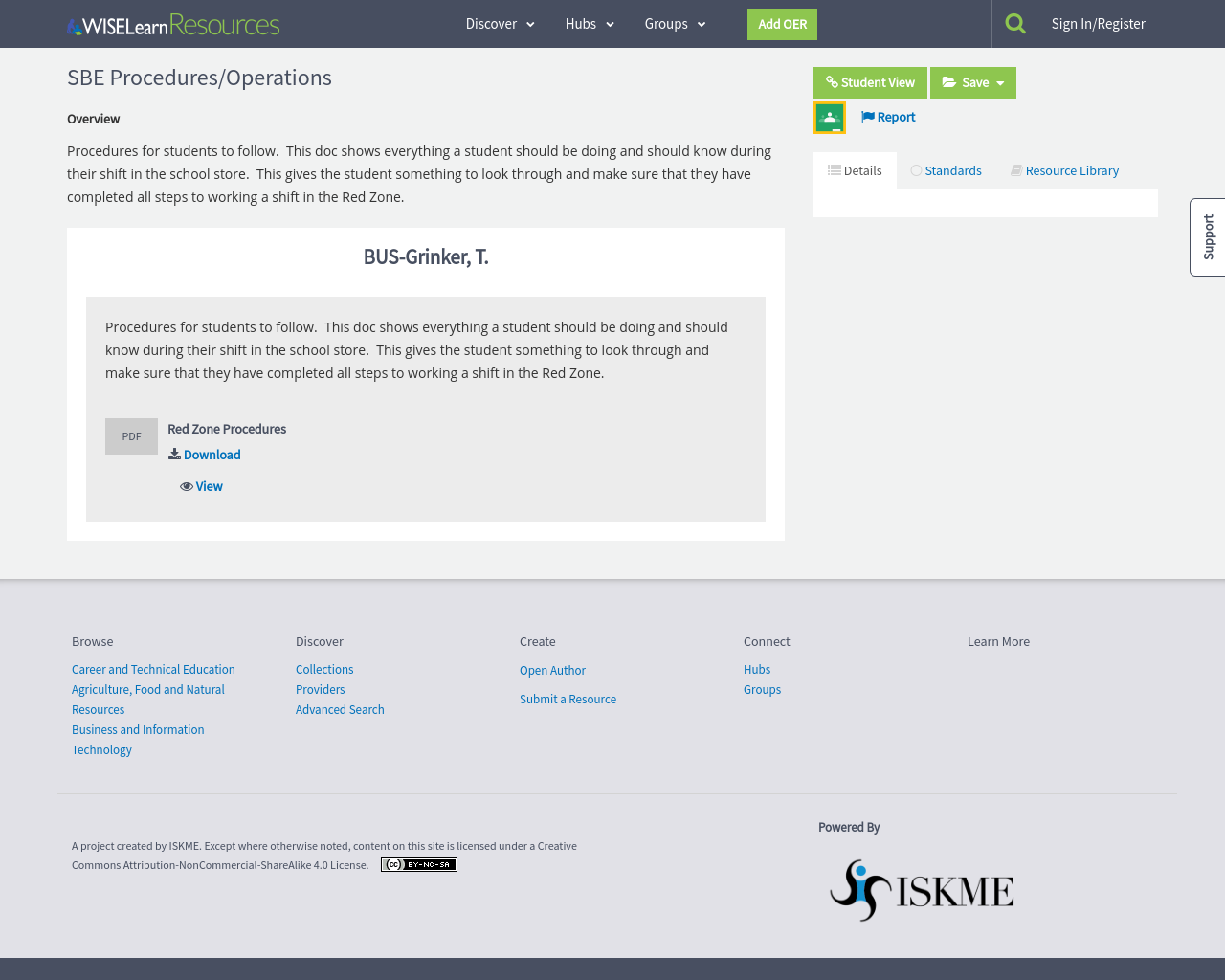Open the Hubs dropdown
Screen dimensions: 1225x980
coord(589,23)
